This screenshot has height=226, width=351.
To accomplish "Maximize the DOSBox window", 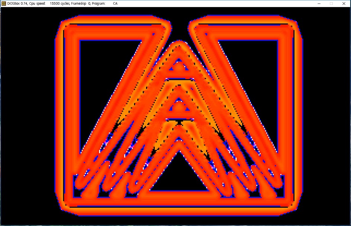I will point(331,3).
